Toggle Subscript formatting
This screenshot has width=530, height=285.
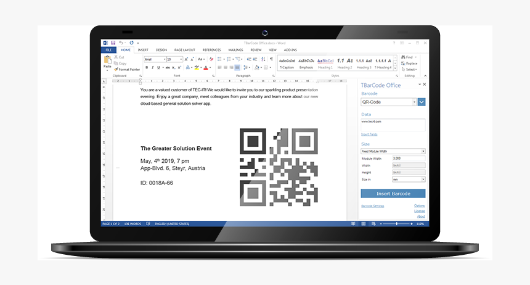(174, 68)
